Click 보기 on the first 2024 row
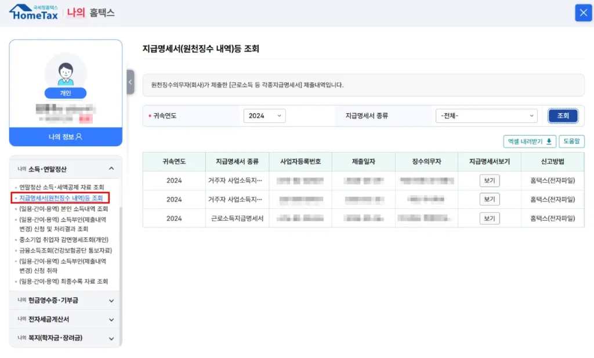The image size is (594, 358). click(491, 180)
